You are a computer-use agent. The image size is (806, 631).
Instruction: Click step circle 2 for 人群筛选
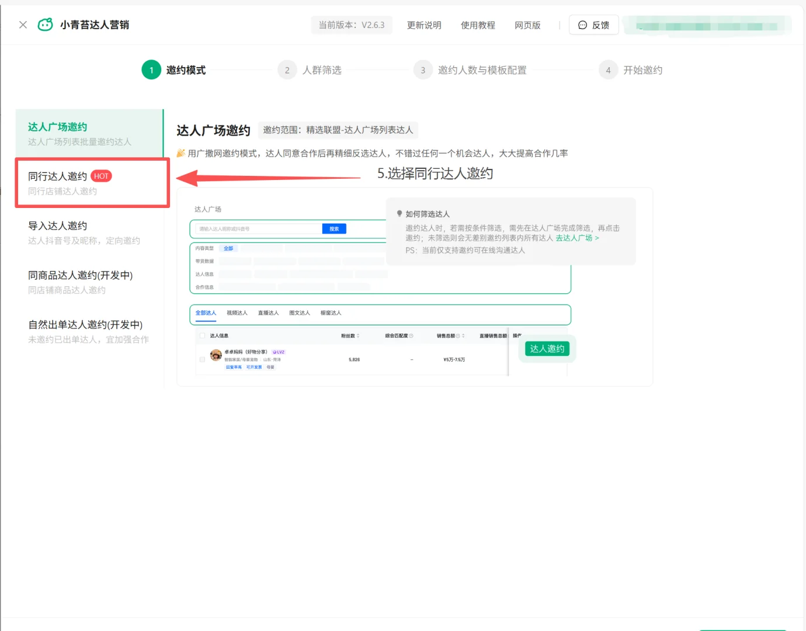pyautogui.click(x=287, y=70)
